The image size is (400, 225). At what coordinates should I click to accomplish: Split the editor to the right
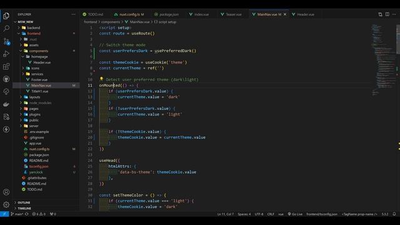387,14
